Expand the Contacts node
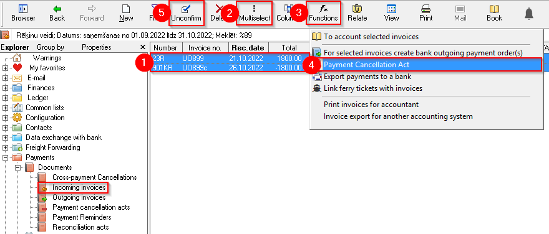 tap(5, 128)
